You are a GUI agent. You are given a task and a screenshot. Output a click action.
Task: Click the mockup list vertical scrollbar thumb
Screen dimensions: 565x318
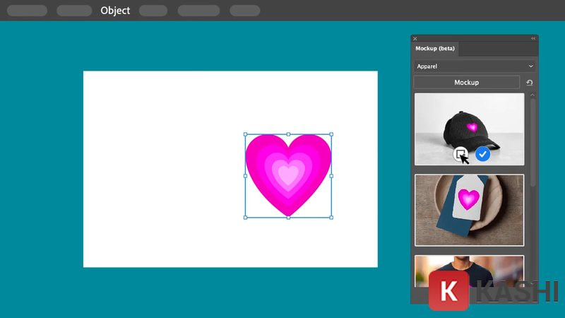tap(533, 141)
